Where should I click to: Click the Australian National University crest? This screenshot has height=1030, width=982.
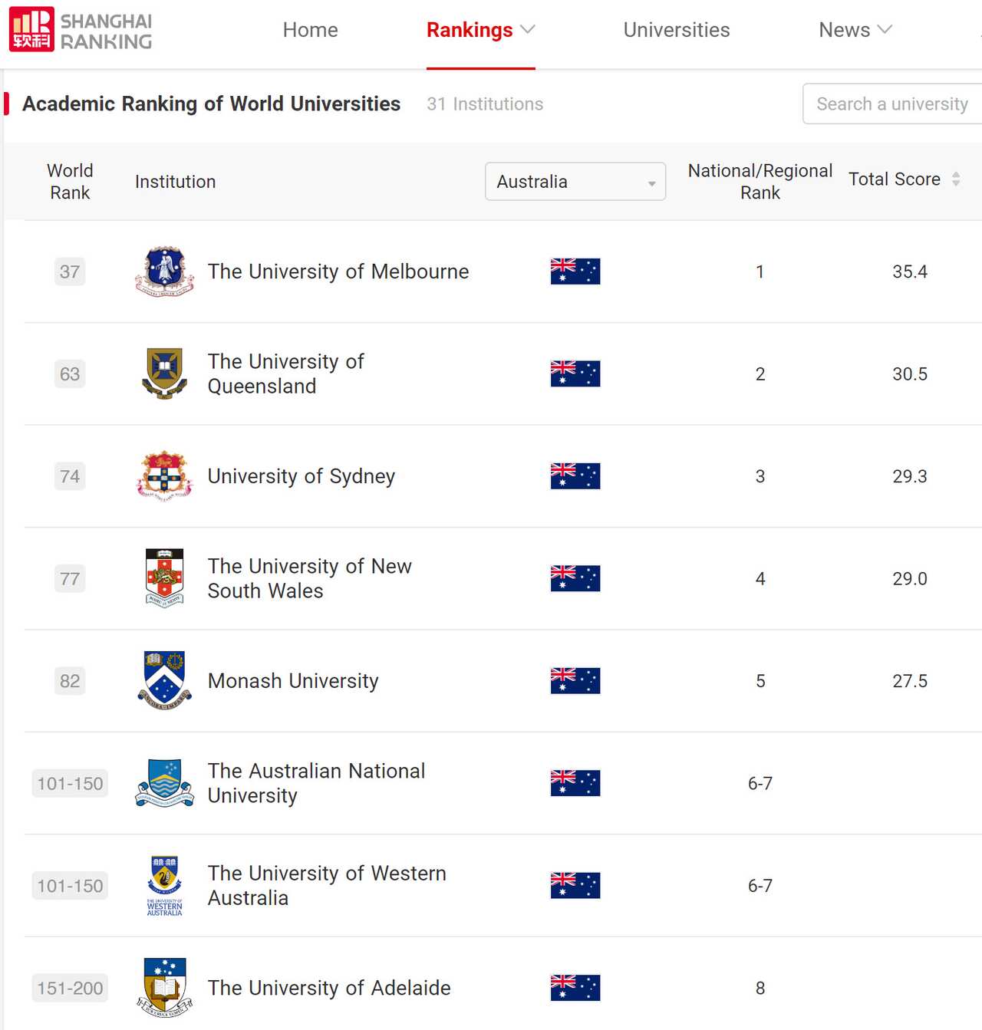point(164,783)
